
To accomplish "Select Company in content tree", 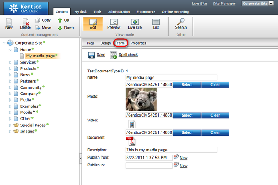I will [x=29, y=94].
